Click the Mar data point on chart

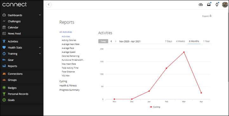click(x=184, y=52)
